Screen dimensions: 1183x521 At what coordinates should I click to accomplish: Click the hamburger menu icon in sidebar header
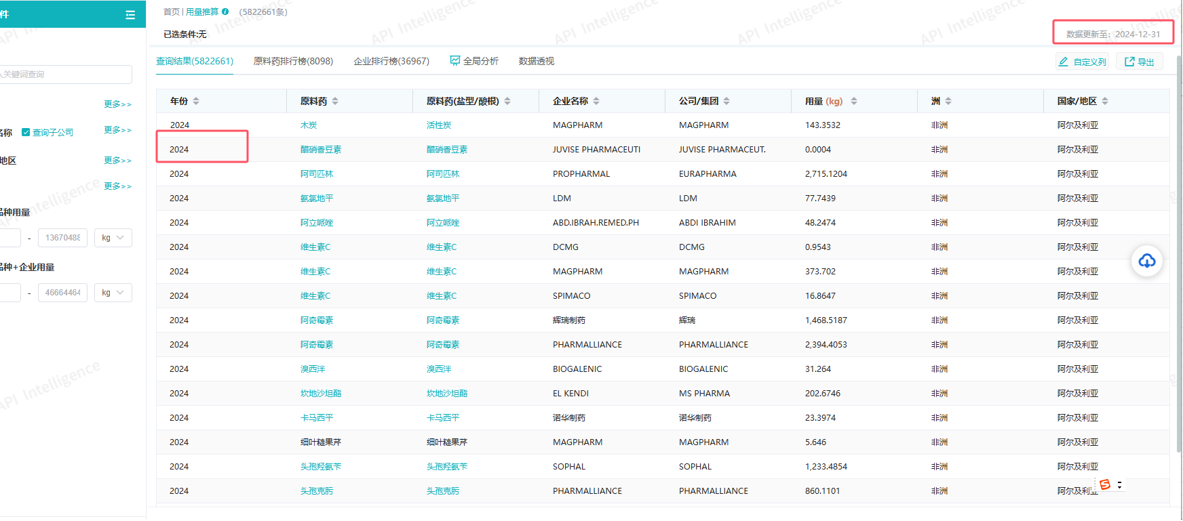pyautogui.click(x=130, y=15)
